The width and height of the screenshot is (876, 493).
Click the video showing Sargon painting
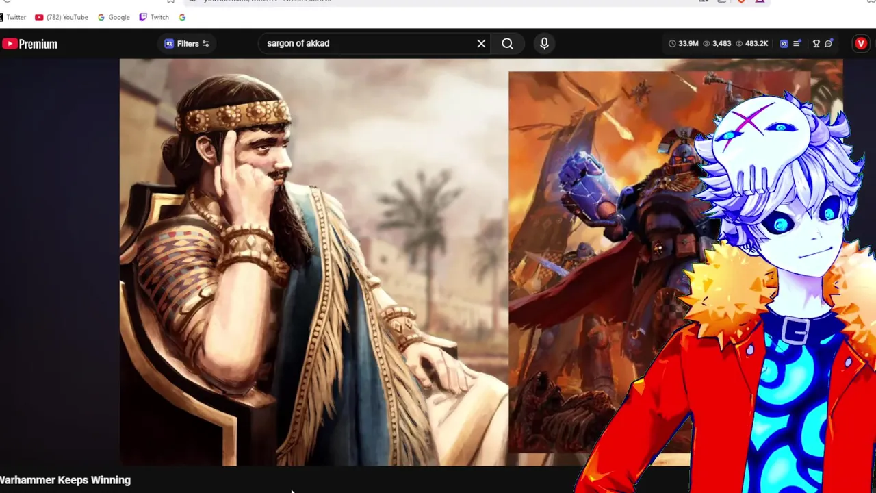coord(481,262)
